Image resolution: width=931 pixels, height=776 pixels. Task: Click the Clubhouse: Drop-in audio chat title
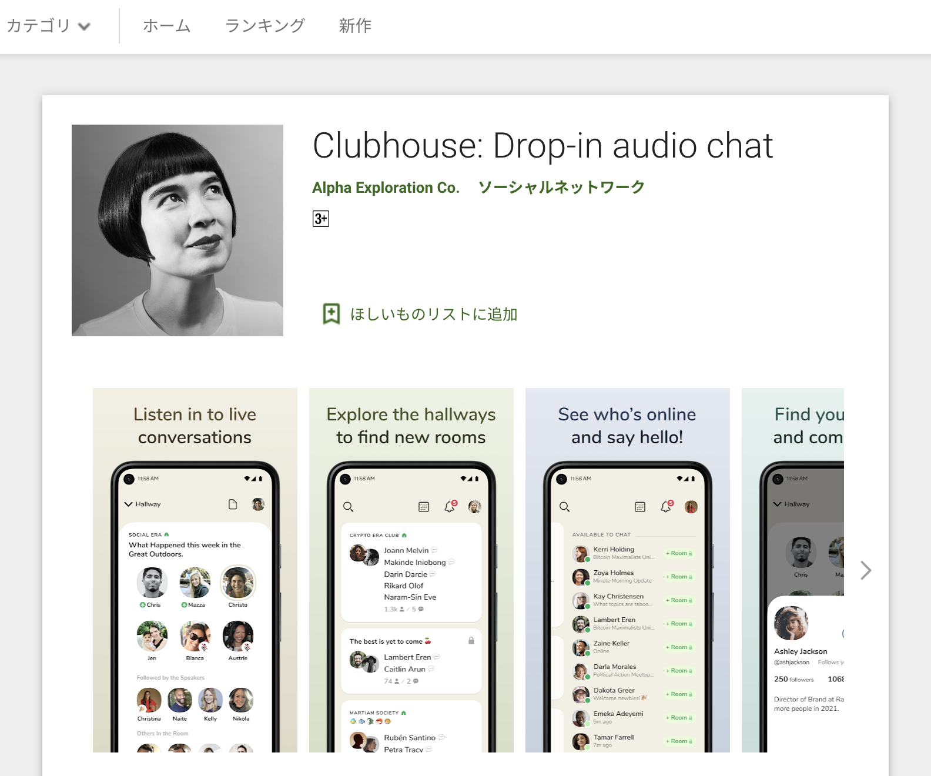click(x=542, y=146)
